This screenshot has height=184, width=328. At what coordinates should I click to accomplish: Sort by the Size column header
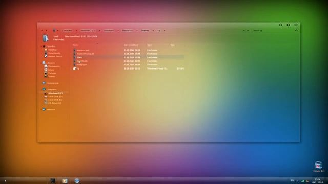(x=172, y=45)
